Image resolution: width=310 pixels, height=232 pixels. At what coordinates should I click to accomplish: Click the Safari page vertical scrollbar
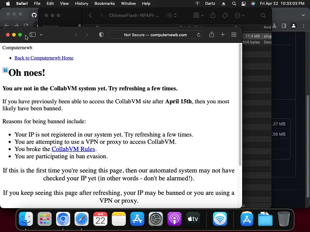(x=240, y=105)
